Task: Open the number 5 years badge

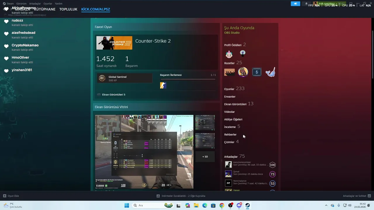Action: (x=257, y=72)
